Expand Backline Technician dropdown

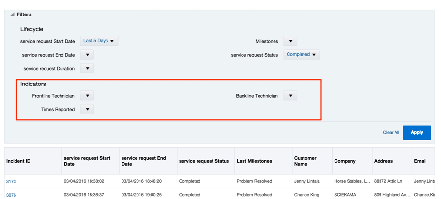290,96
